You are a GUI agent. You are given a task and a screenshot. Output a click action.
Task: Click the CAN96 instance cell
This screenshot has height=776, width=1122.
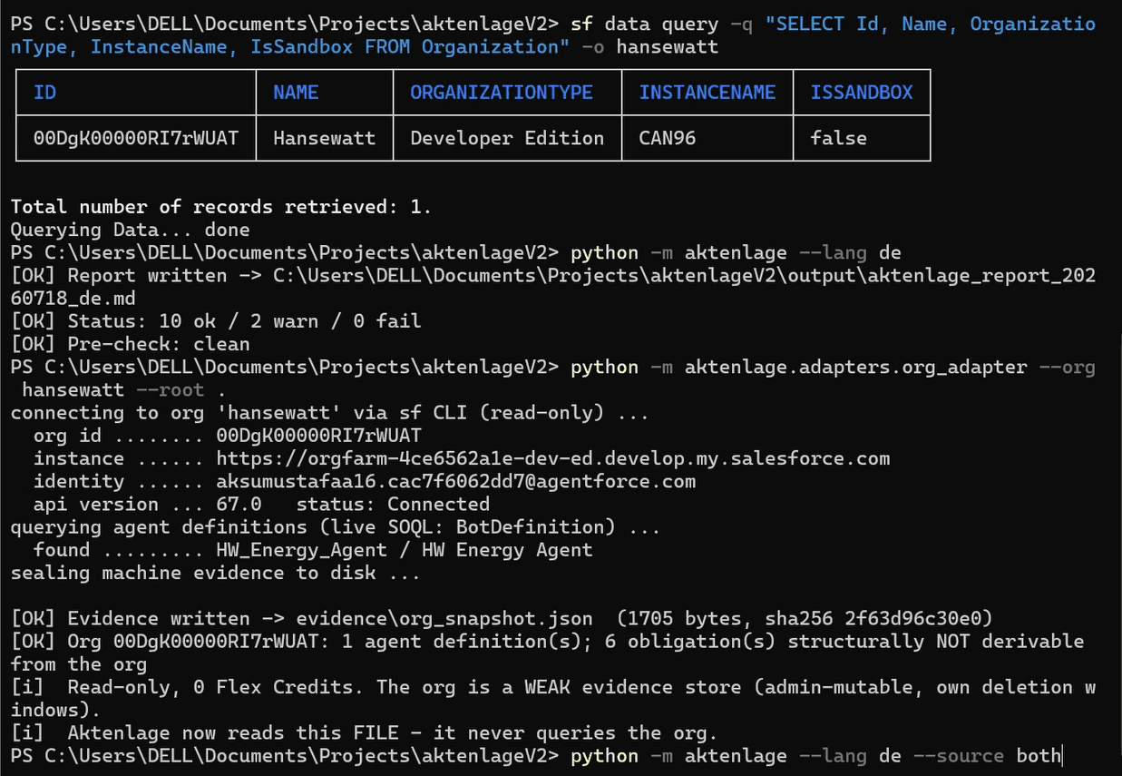tap(668, 138)
